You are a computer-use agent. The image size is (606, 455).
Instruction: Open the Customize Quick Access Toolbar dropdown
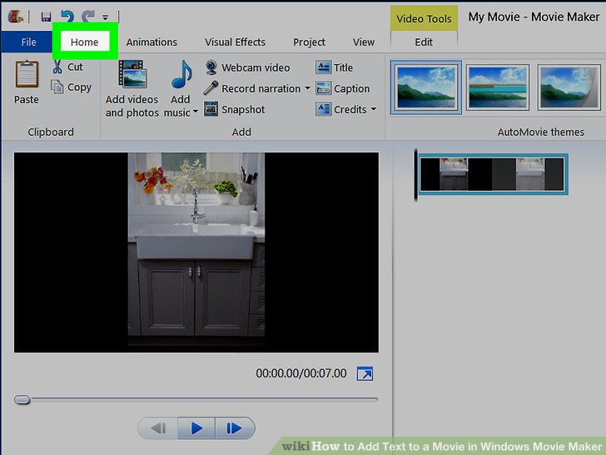coord(105,17)
